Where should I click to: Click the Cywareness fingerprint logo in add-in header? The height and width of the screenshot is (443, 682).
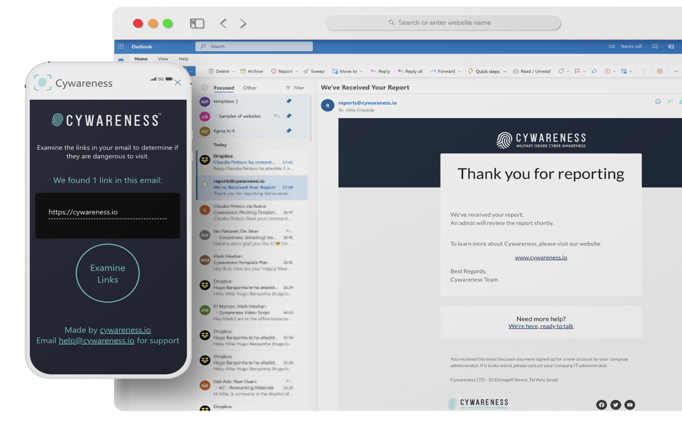click(42, 82)
